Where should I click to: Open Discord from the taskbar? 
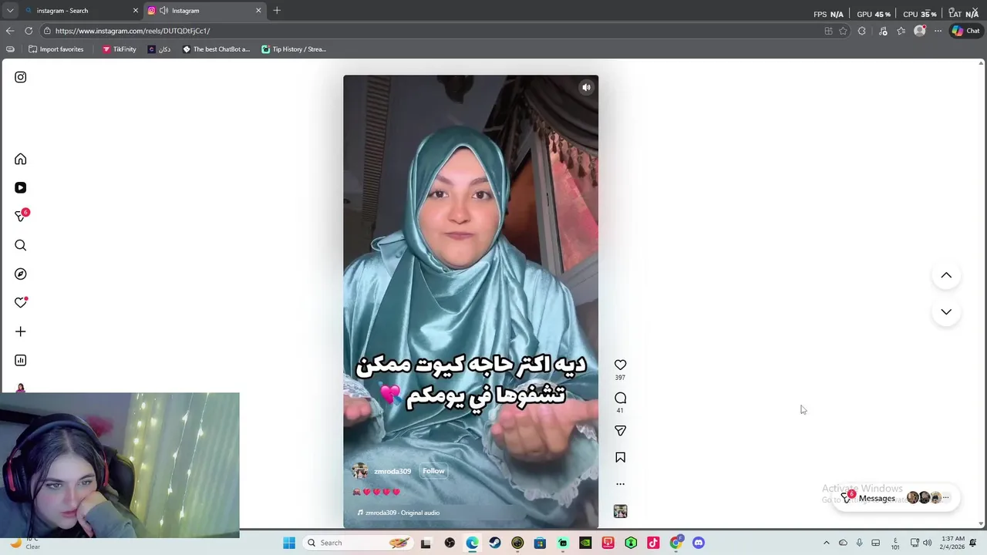point(699,543)
